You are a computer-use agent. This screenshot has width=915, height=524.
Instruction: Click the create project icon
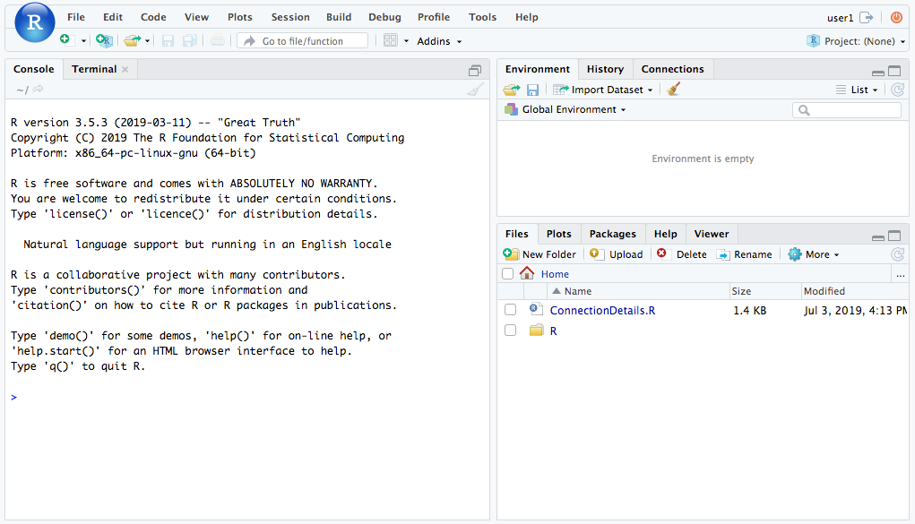point(104,40)
